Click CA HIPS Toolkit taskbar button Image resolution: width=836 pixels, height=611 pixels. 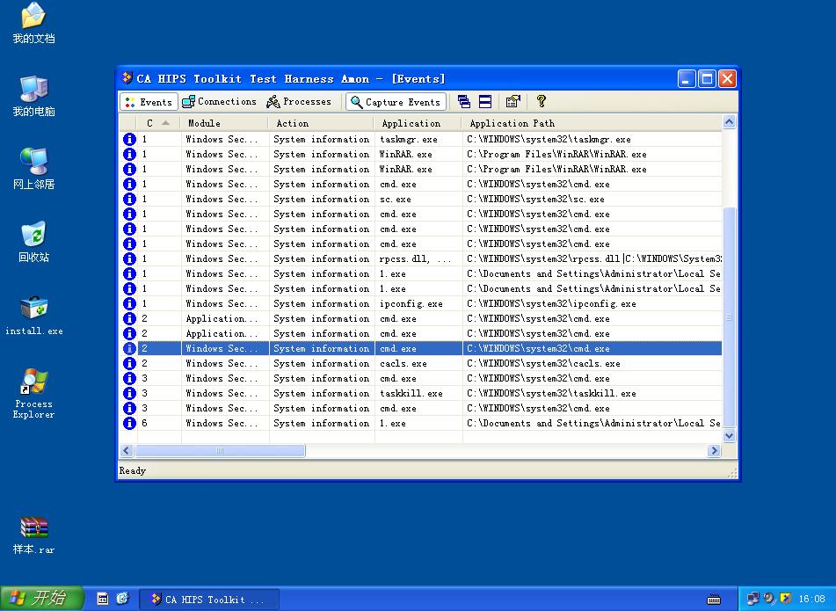(208, 600)
